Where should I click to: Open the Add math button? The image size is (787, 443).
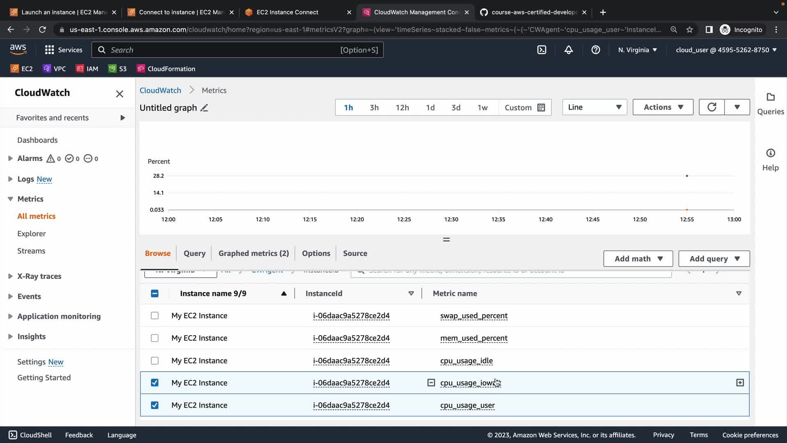coord(638,259)
